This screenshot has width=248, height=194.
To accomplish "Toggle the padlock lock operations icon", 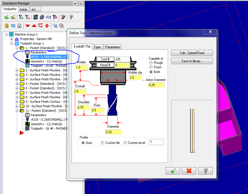I will (x=6, y=26).
